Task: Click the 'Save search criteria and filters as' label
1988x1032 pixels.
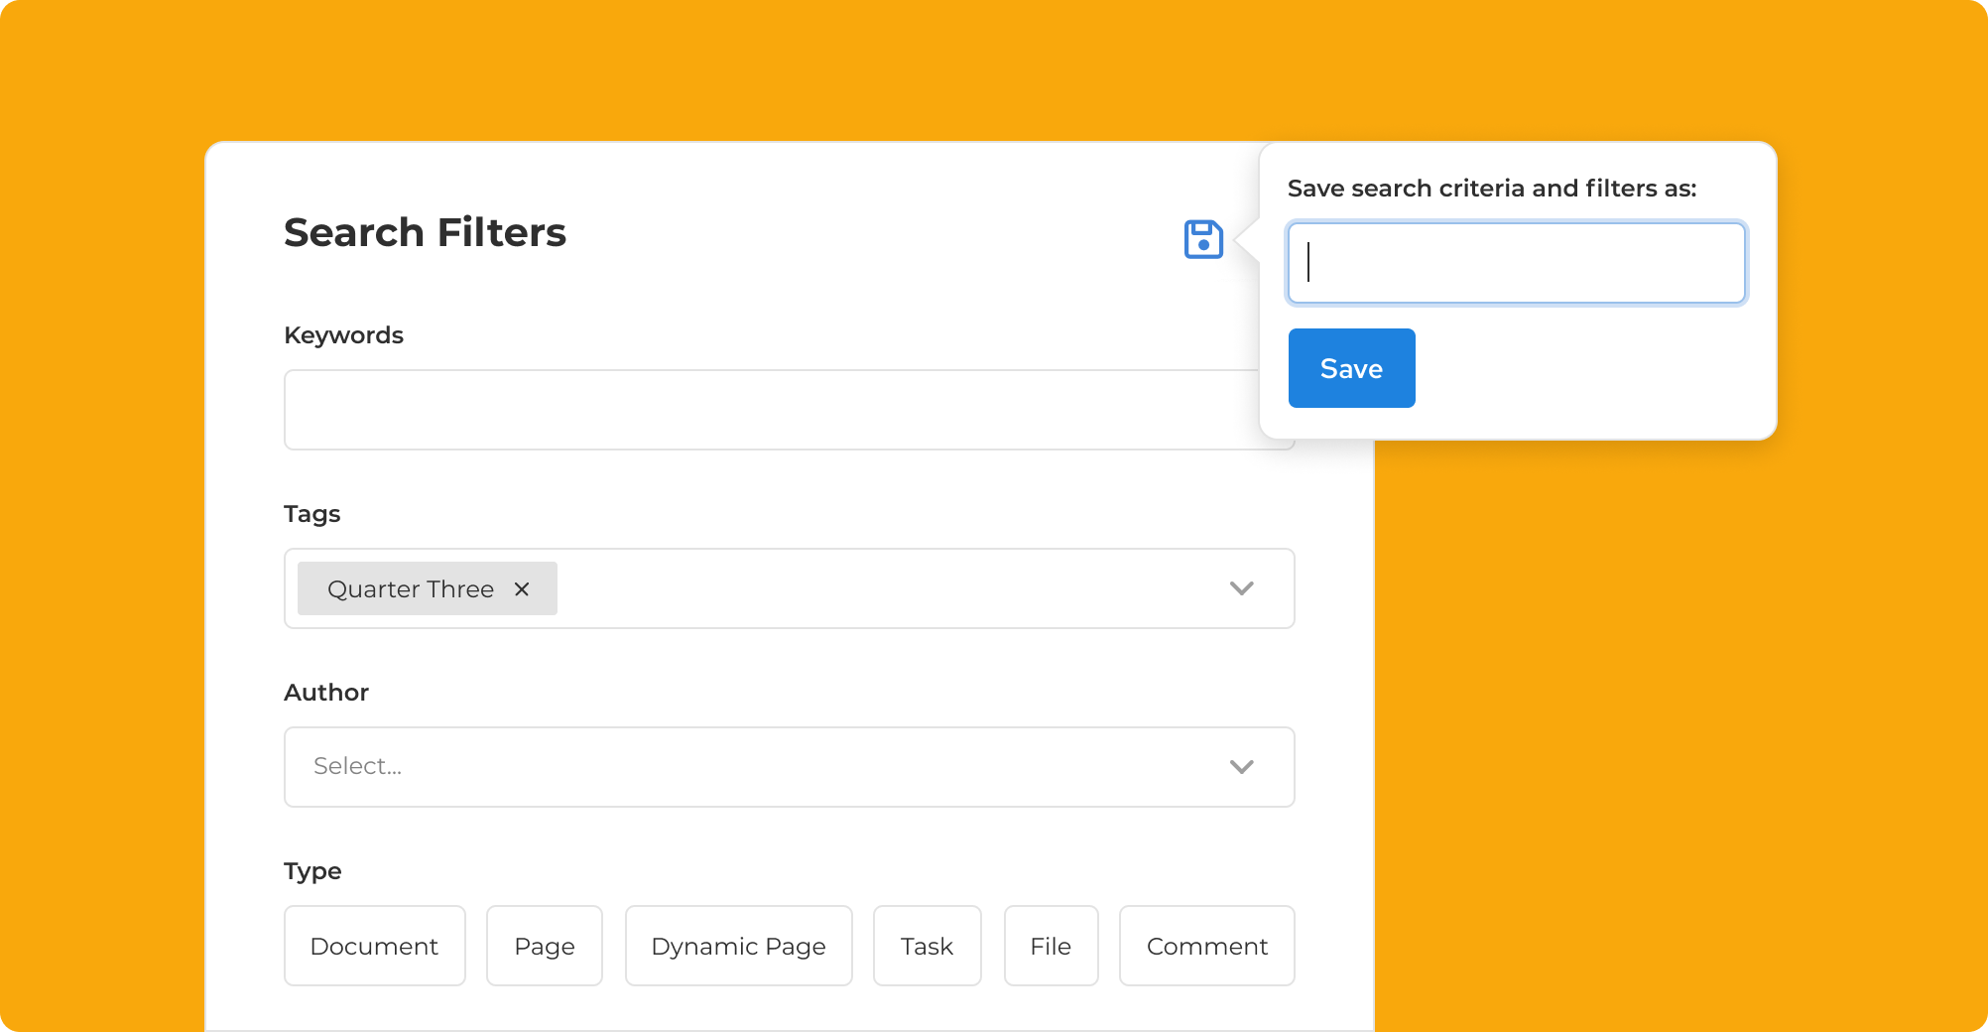Action: [1491, 189]
